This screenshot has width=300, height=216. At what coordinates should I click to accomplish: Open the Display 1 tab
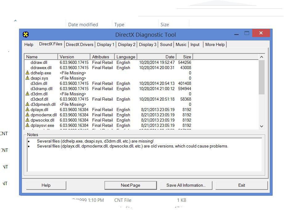[x=105, y=45]
